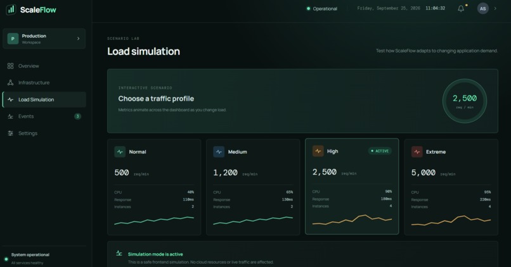The width and height of the screenshot is (511, 267).
Task: Click the 'Simulation mode is active' heading
Action: pyautogui.click(x=155, y=254)
